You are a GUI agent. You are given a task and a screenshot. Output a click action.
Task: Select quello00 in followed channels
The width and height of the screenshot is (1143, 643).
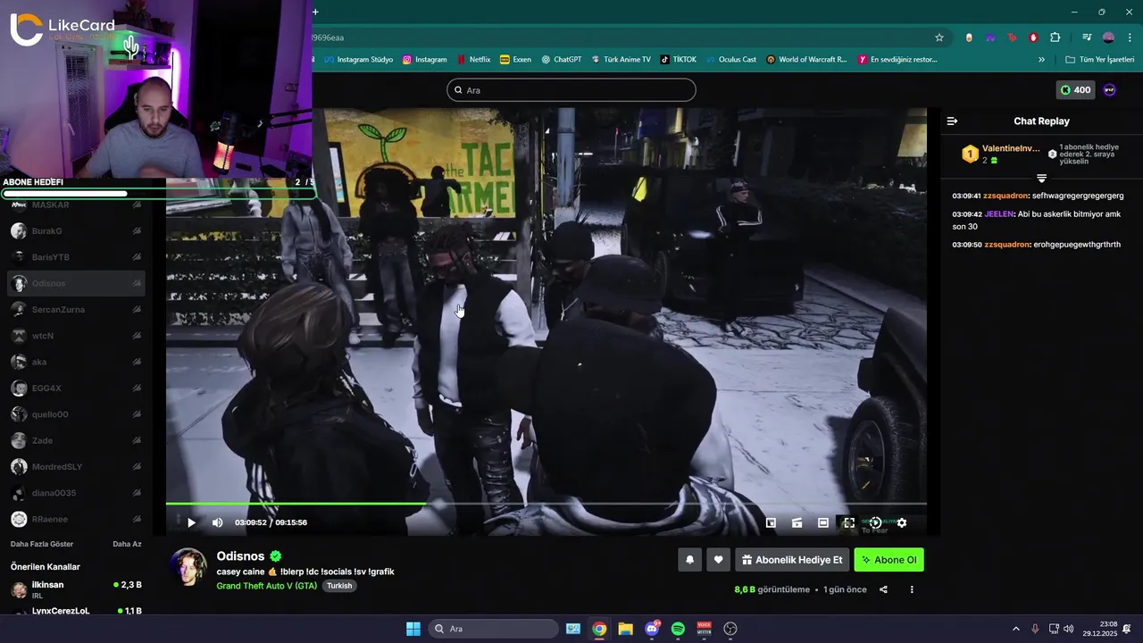76,414
